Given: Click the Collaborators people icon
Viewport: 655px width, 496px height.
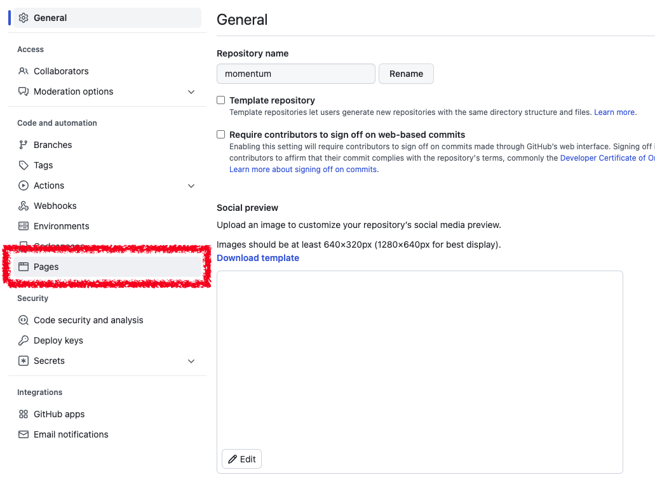Looking at the screenshot, I should pyautogui.click(x=24, y=71).
